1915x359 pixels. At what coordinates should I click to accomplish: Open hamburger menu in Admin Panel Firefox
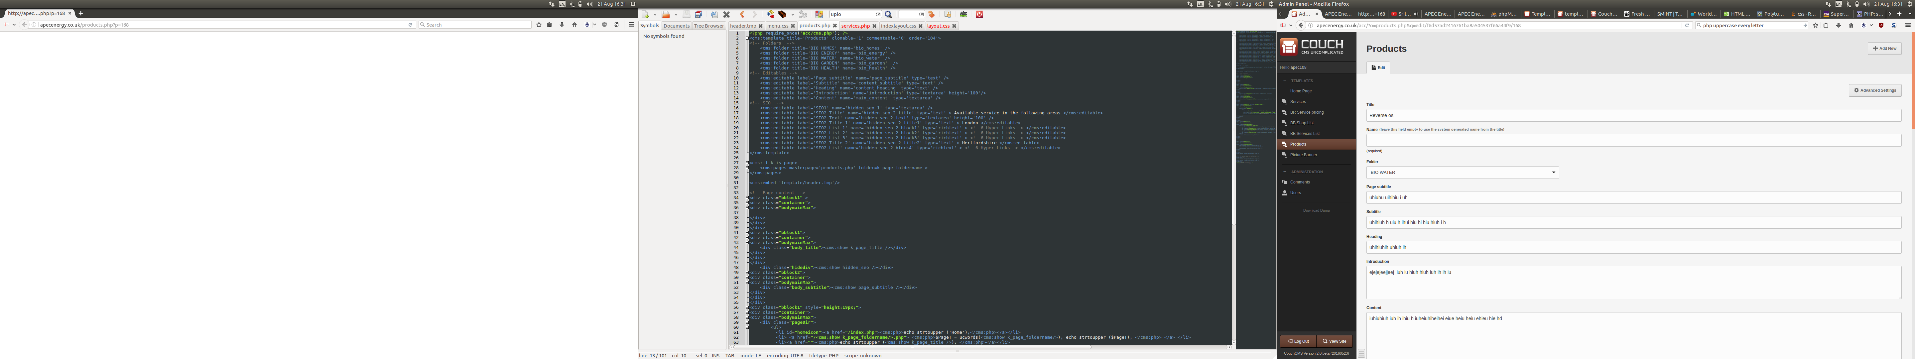(x=1908, y=25)
